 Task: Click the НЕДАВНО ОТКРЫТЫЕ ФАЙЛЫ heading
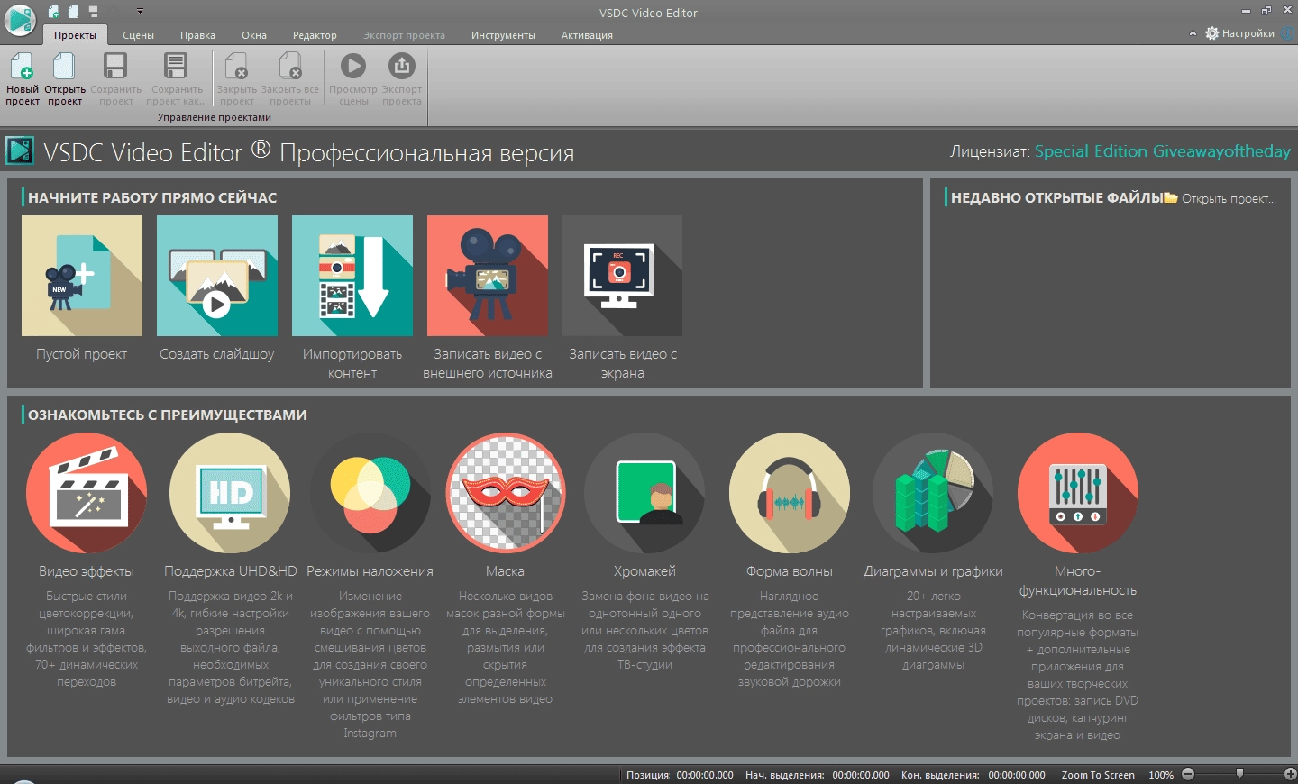[1056, 197]
